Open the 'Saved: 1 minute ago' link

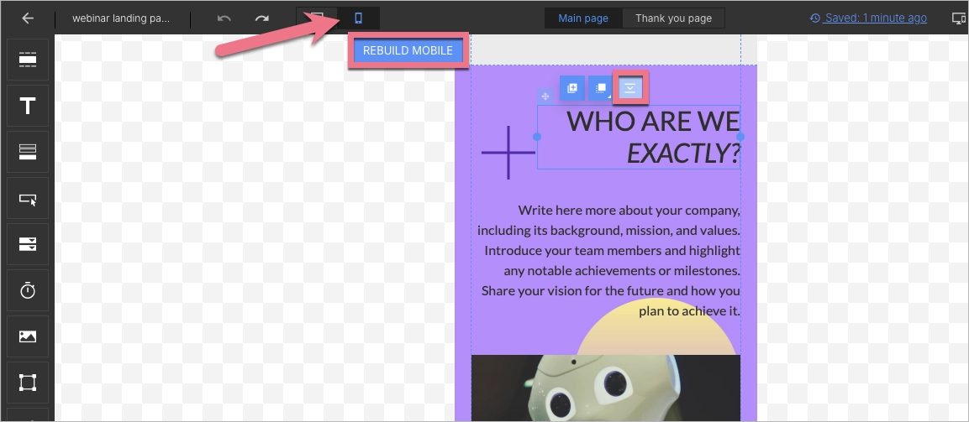(x=868, y=18)
